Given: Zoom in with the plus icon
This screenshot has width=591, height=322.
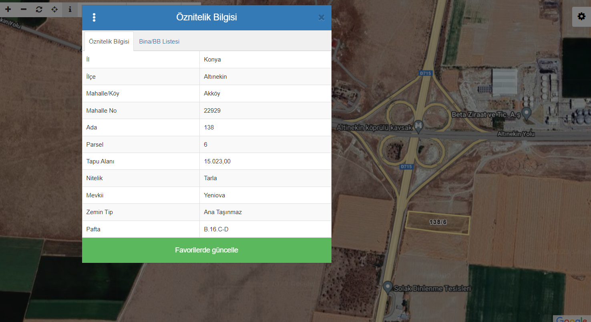Looking at the screenshot, I should click(x=8, y=9).
